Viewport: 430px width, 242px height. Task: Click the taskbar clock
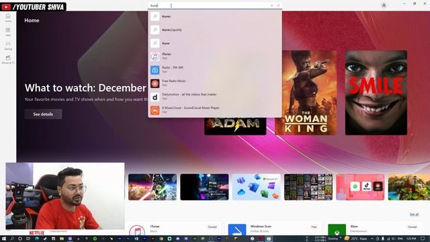(x=411, y=239)
